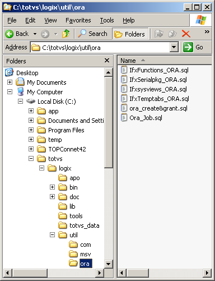Collapse the totvs folder node

point(31,159)
